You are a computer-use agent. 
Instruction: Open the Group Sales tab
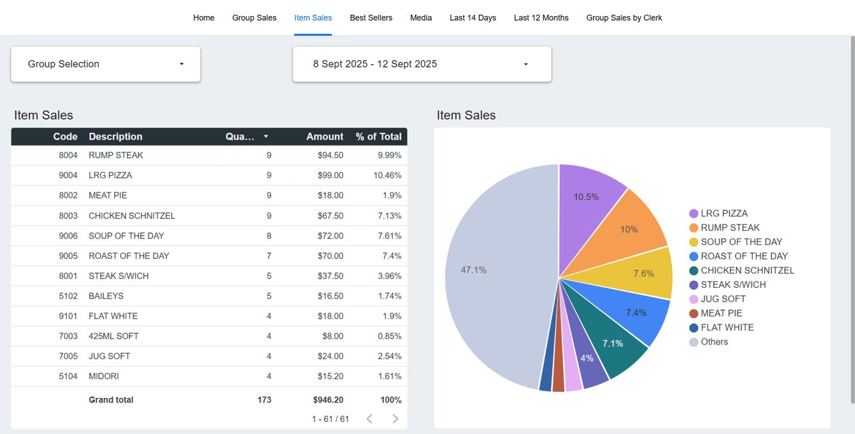pyautogui.click(x=254, y=18)
